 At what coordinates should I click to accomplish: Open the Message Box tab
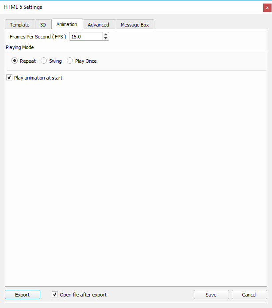pyautogui.click(x=134, y=25)
